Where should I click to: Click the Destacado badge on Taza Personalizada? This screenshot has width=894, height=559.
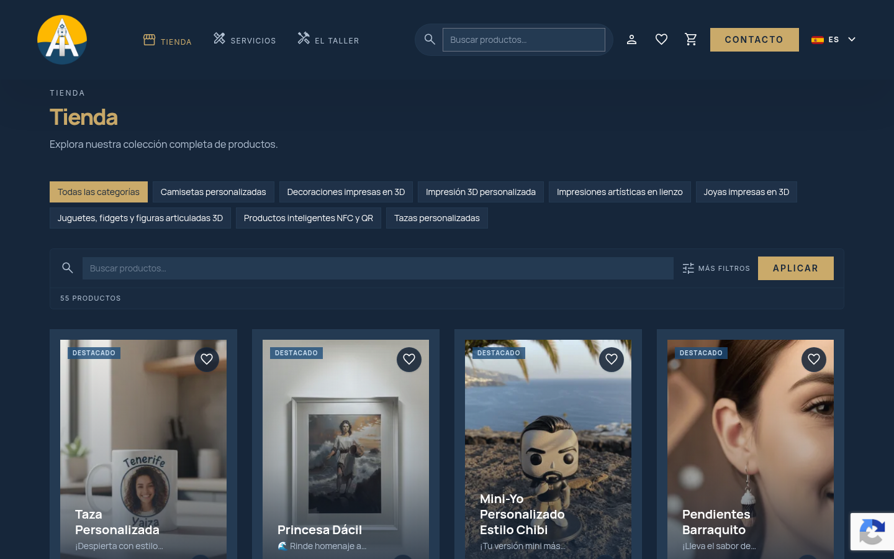[94, 353]
